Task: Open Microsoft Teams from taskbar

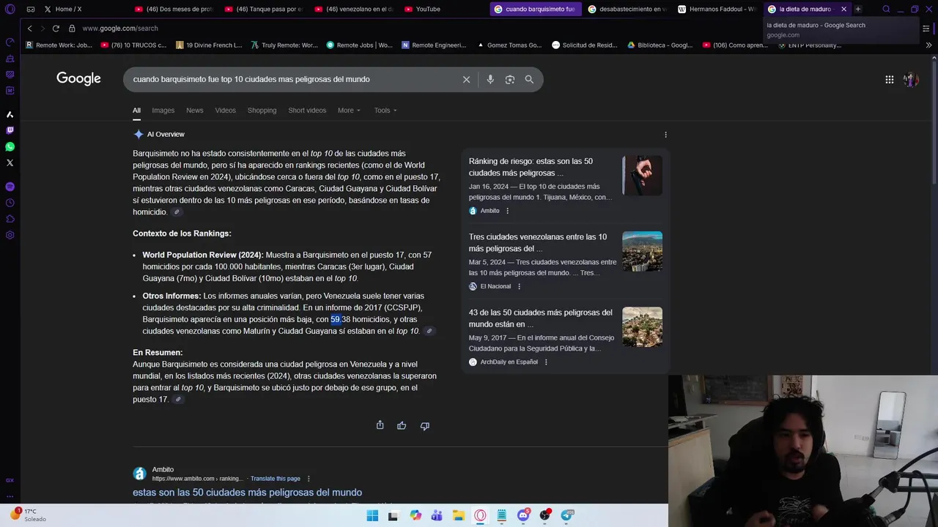Action: click(x=437, y=515)
